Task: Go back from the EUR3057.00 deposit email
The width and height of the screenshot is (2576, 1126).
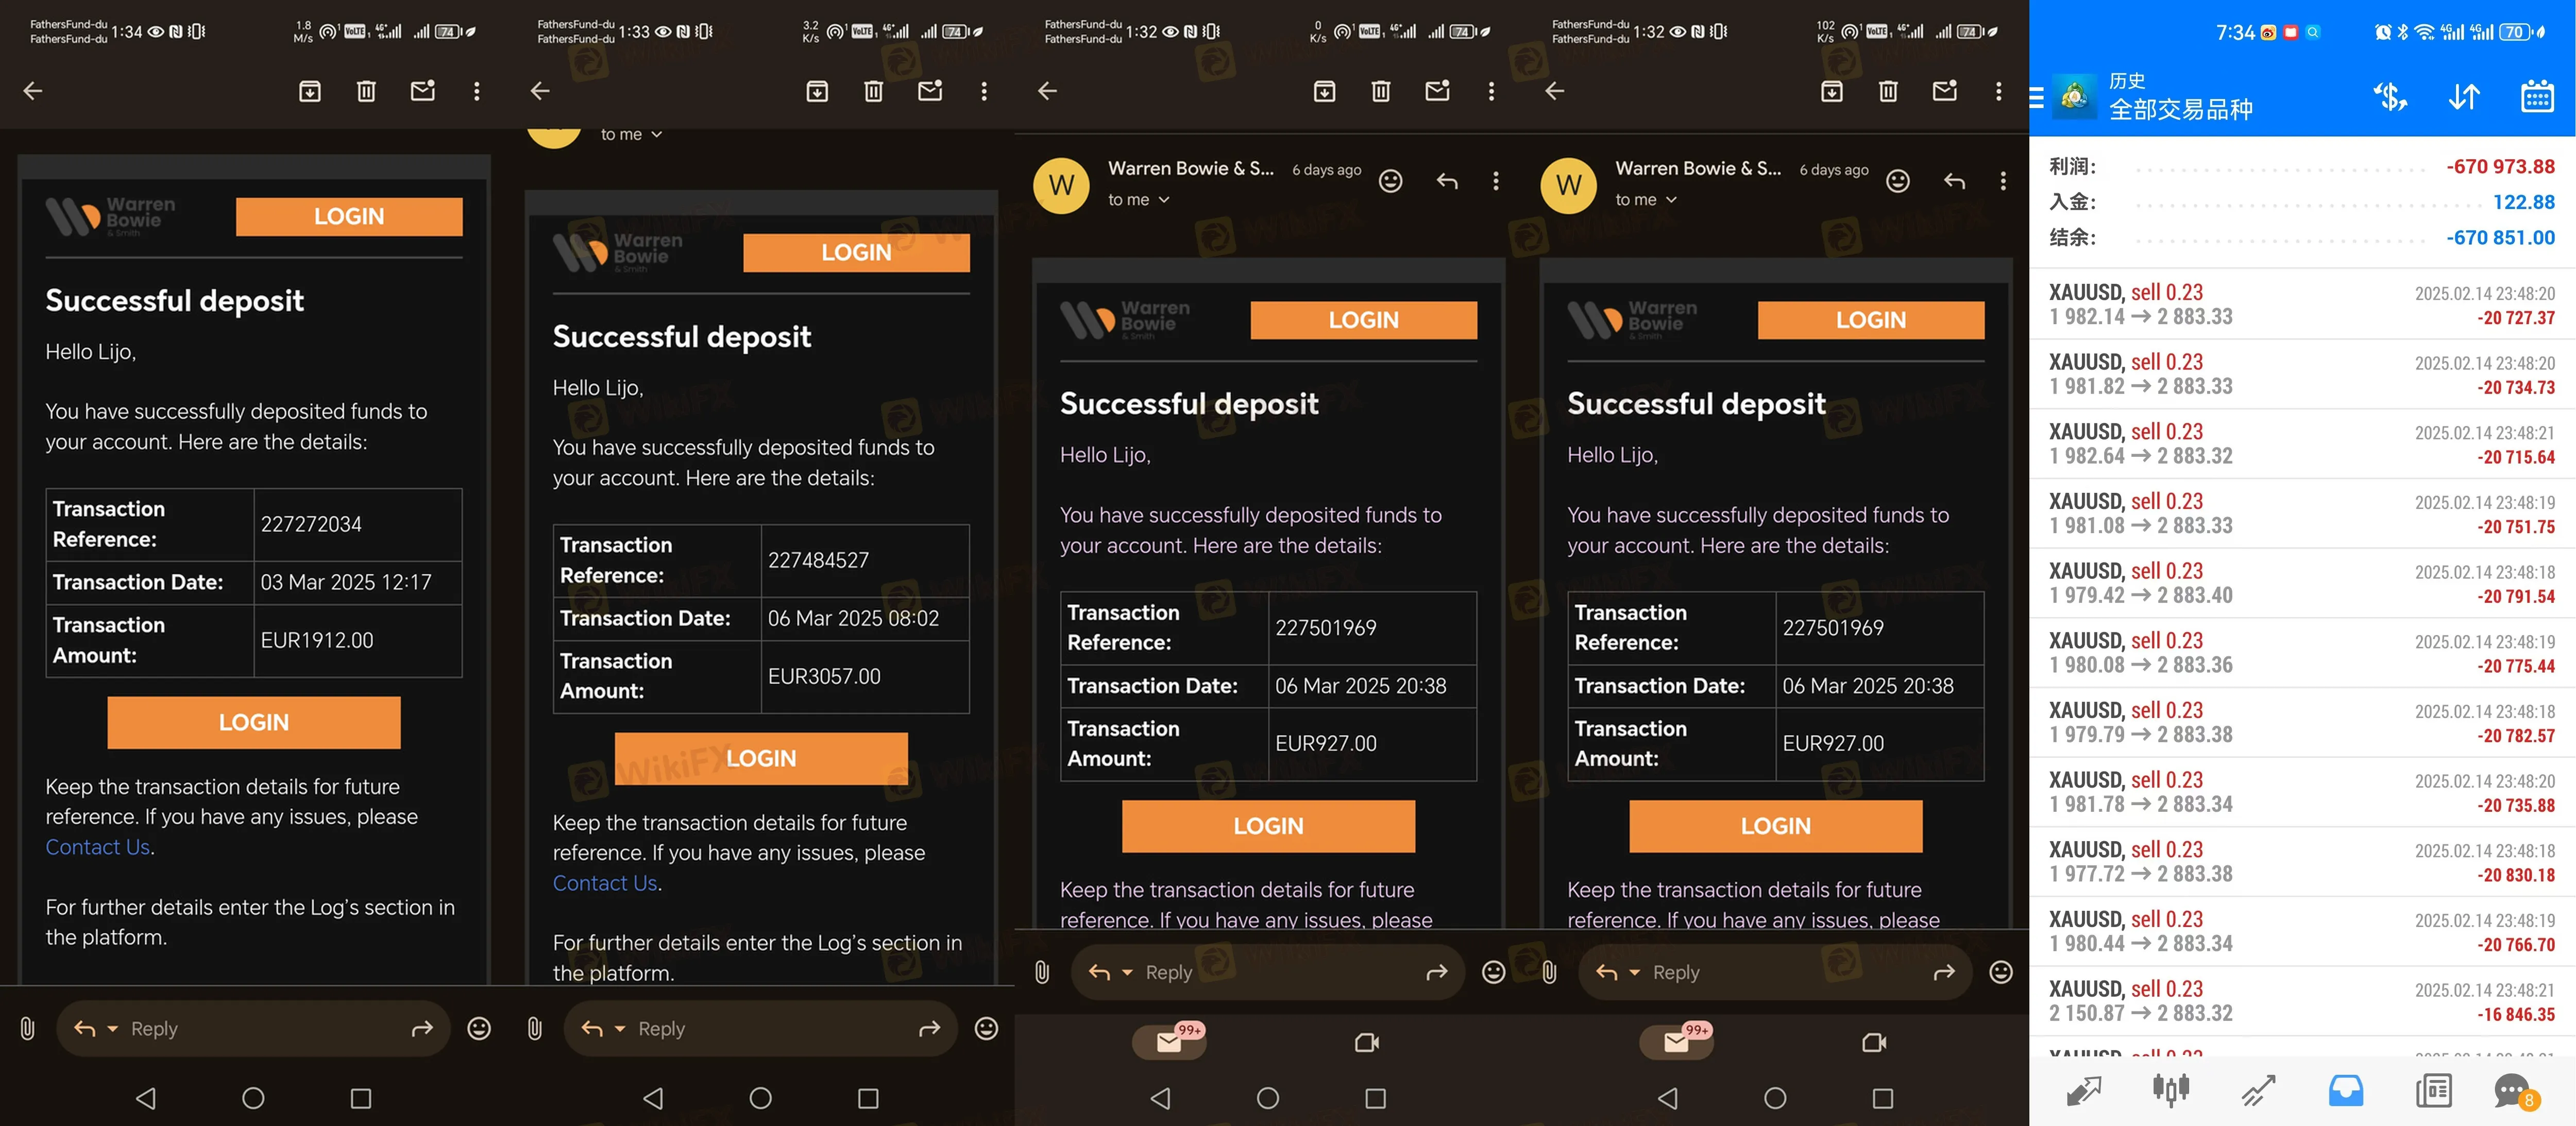Action: pyautogui.click(x=540, y=91)
